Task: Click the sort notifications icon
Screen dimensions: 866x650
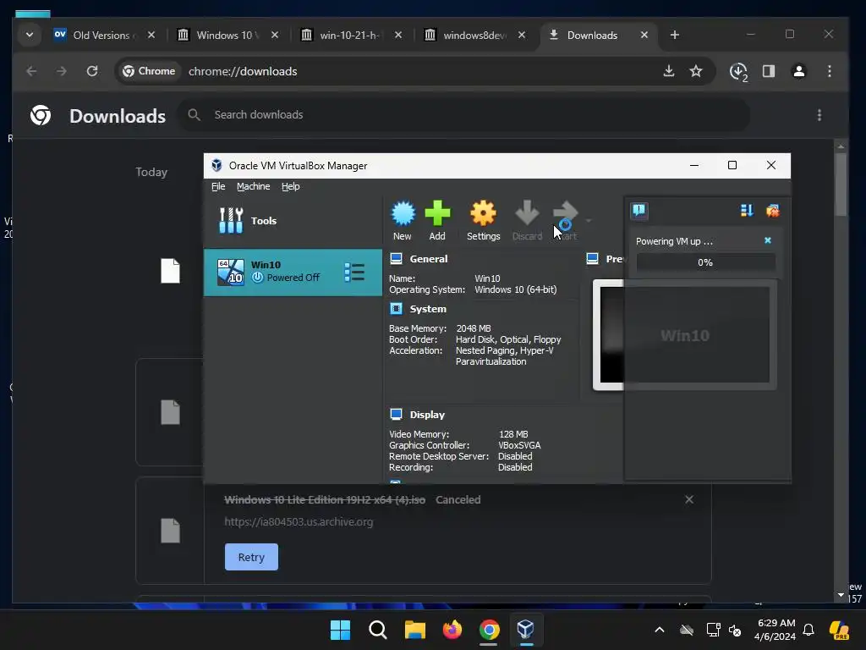Action: (747, 211)
